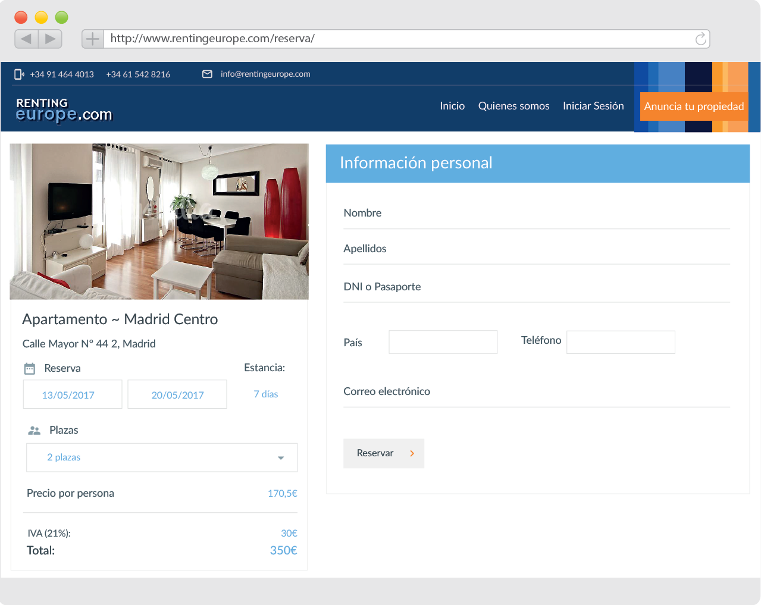Click the 170,5€ price per person
The height and width of the screenshot is (605, 761).
click(x=283, y=494)
